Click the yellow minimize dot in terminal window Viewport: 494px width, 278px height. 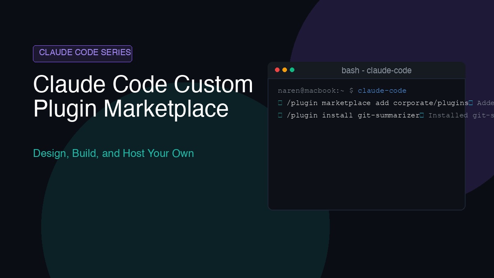284,70
